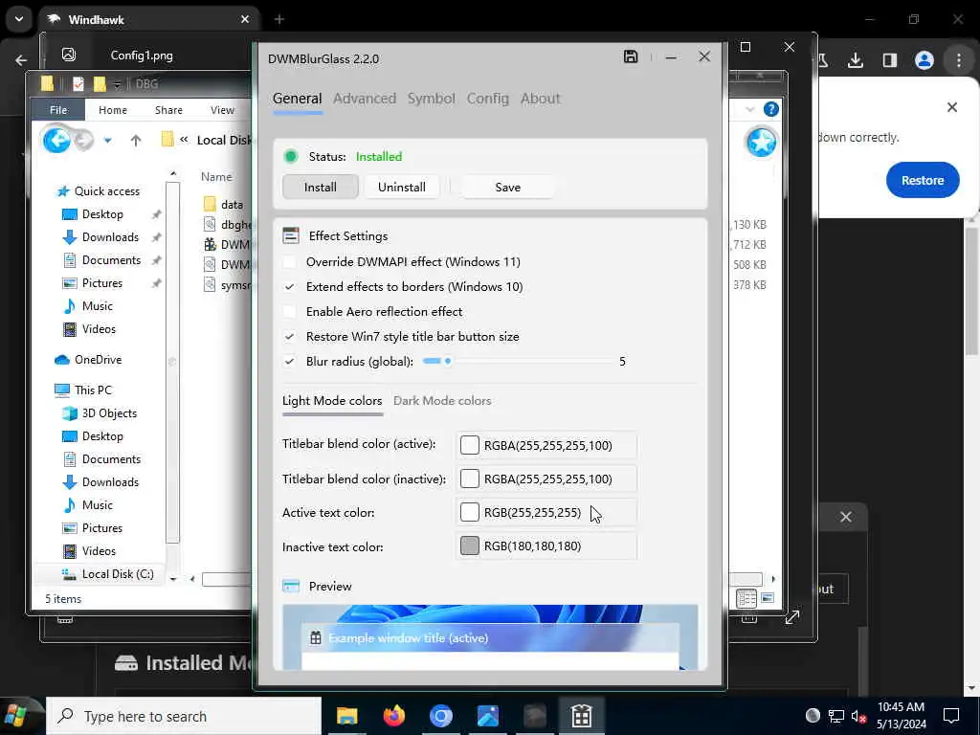Viewport: 980px width, 735px height.
Task: Click the Effect Settings section icon
Action: pos(291,235)
